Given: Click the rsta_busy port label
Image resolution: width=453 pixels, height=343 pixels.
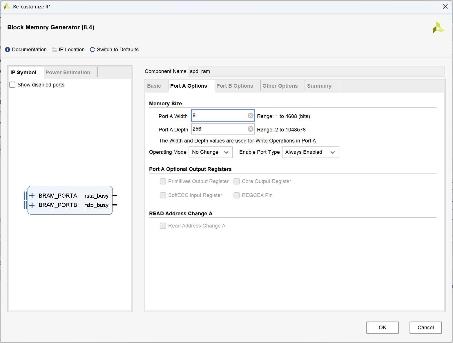Looking at the screenshot, I should click(x=97, y=196).
